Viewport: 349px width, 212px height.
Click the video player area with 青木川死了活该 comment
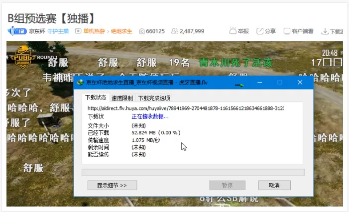pos(235,63)
